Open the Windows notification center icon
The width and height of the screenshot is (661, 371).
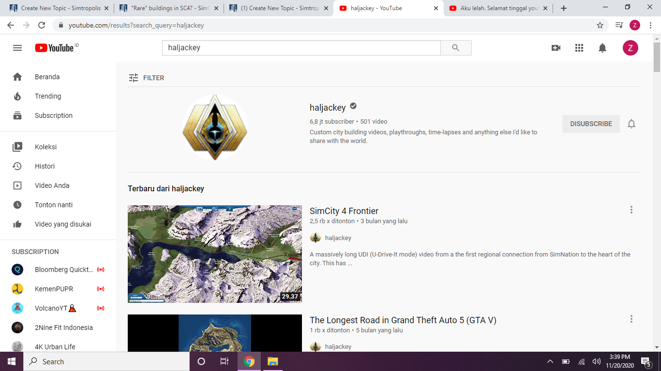pyautogui.click(x=646, y=361)
